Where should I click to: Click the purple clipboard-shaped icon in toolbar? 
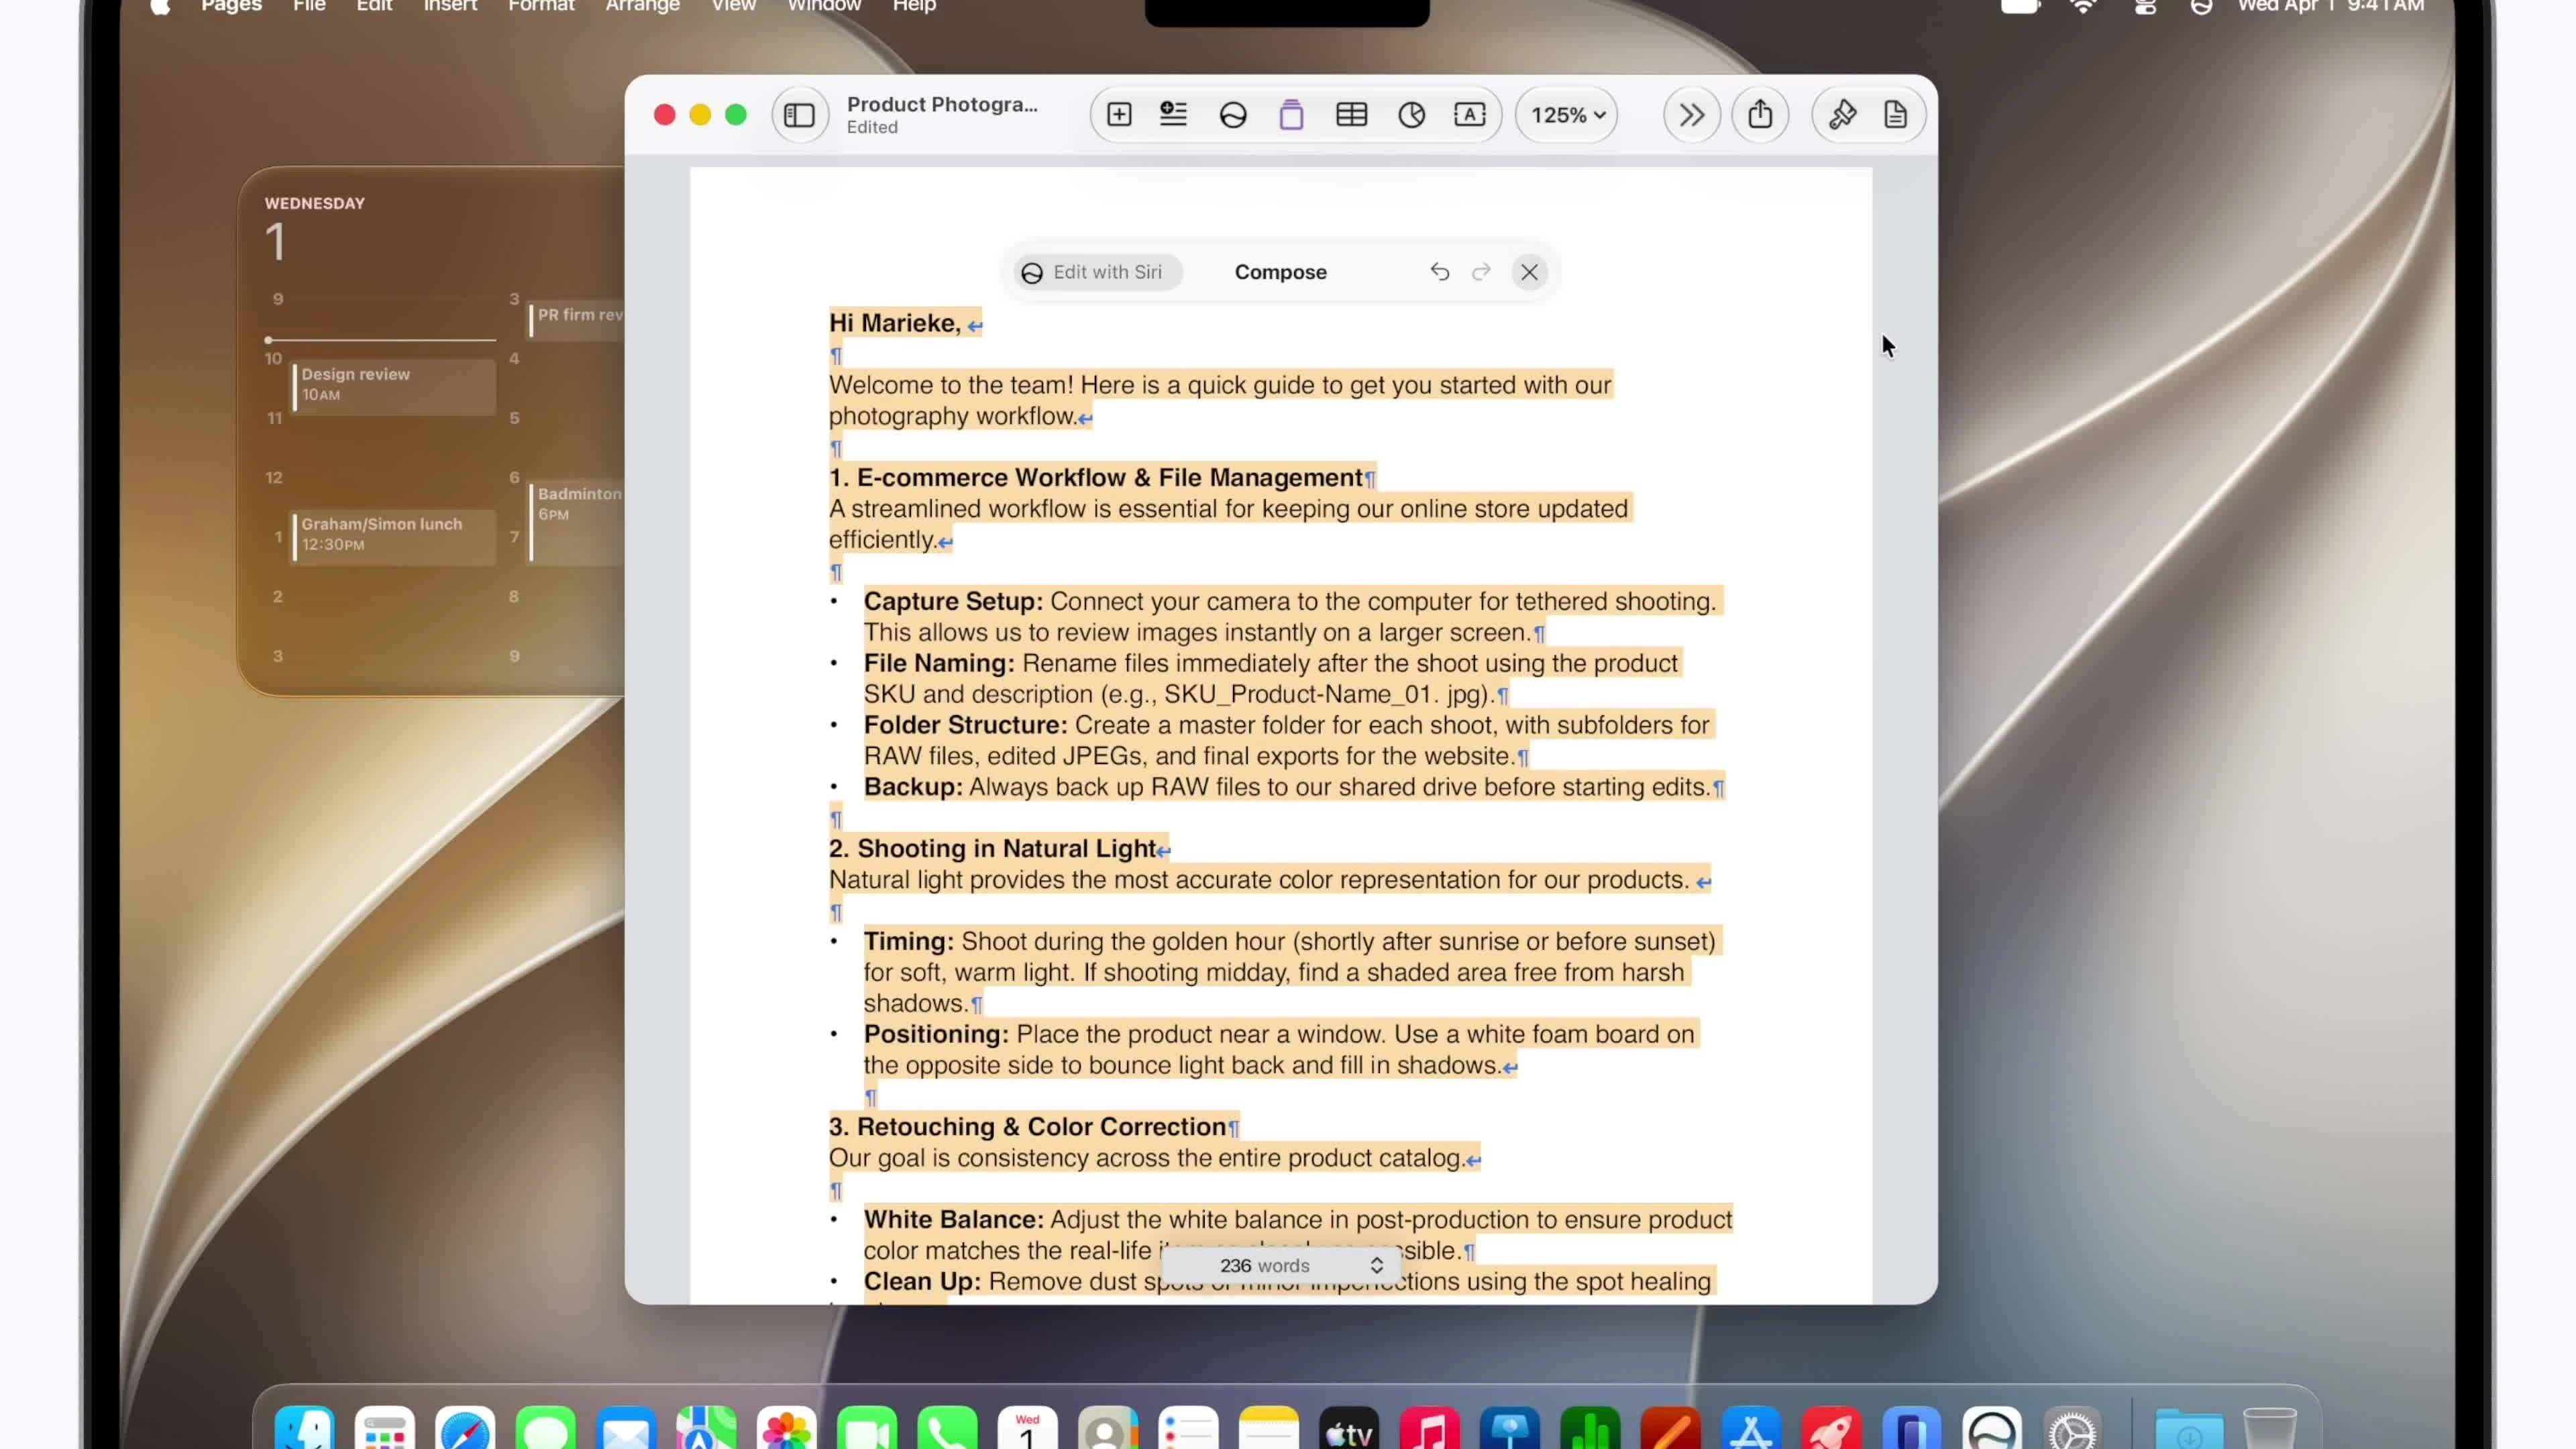[1291, 115]
